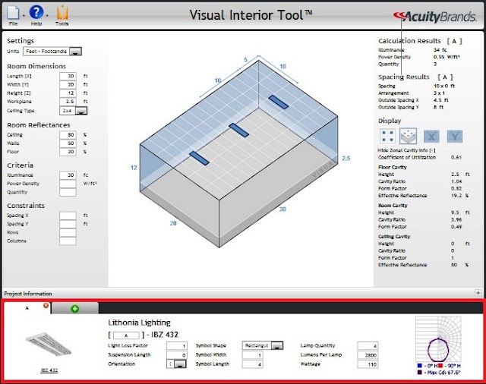The height and width of the screenshot is (384, 486).
Task: Open the Ceiling Type dropdown
Action: point(81,111)
